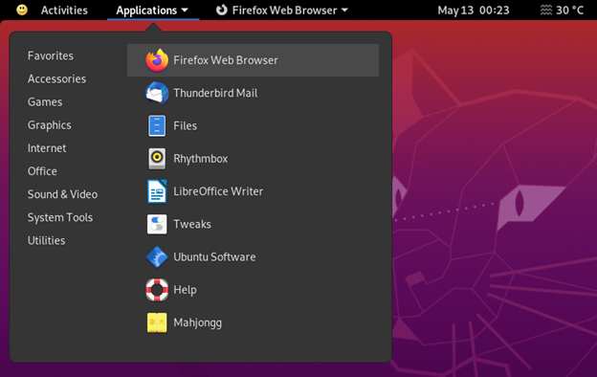Show the Internet category
597x377 pixels.
[47, 148]
